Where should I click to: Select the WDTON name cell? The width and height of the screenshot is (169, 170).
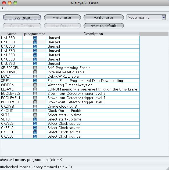(12, 85)
